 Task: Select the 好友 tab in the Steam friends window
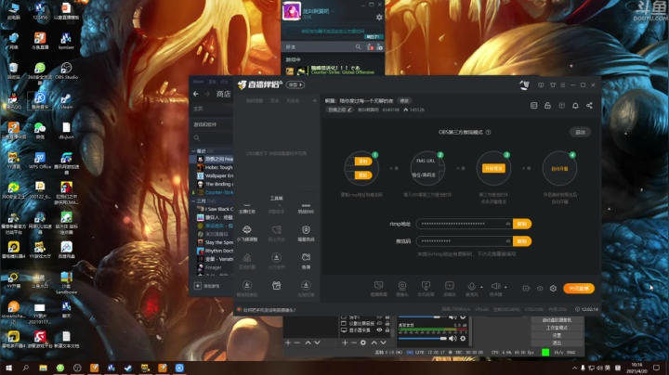coord(291,46)
